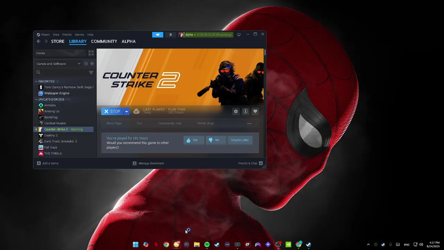Image resolution: width=444 pixels, height=250 pixels.
Task: Open the Games menu
Action: pos(79,35)
